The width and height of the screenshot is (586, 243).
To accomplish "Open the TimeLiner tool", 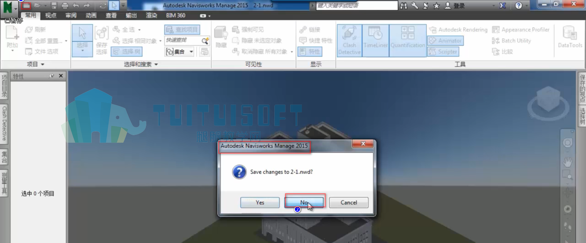I will pos(375,41).
